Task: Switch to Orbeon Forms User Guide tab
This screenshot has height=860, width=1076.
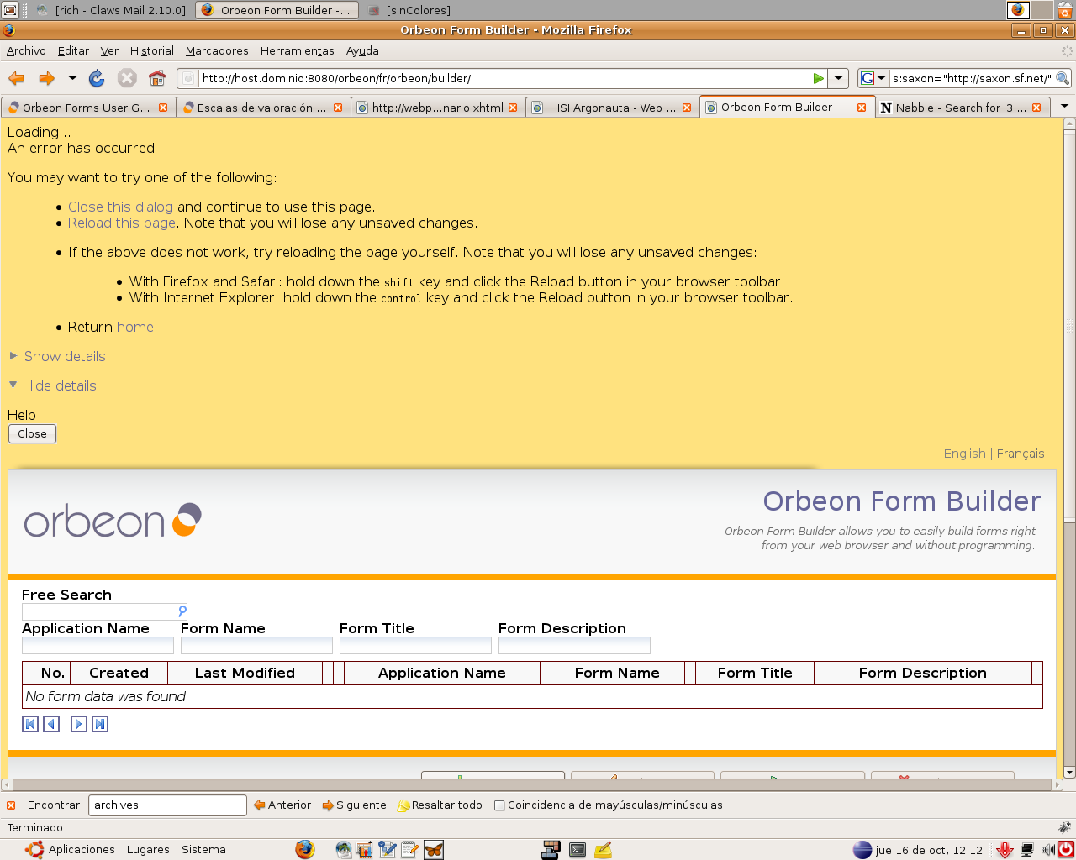Action: click(x=84, y=107)
